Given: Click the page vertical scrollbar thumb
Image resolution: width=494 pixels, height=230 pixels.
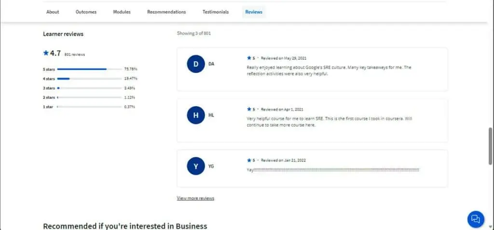Looking at the screenshot, I should click(x=491, y=146).
